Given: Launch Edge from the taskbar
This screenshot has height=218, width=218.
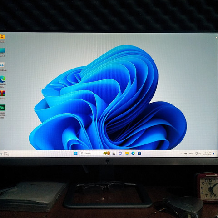Looking at the screenshot, I should pyautogui.click(x=133, y=154).
